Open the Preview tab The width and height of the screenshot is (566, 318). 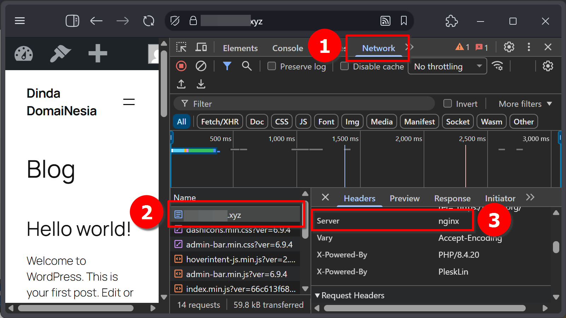pos(405,198)
